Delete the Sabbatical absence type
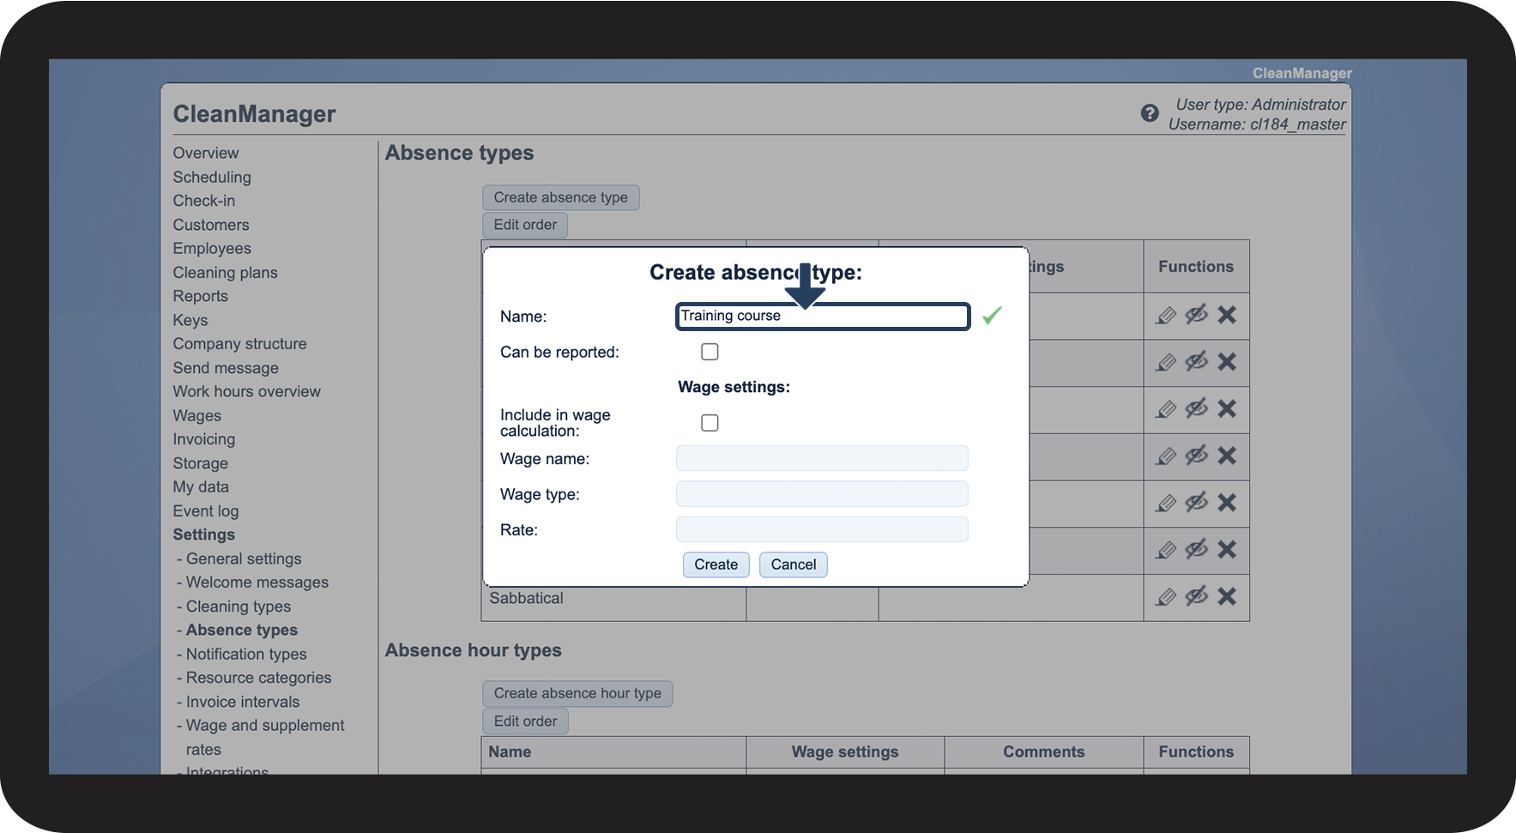Image resolution: width=1516 pixels, height=833 pixels. (x=1227, y=596)
